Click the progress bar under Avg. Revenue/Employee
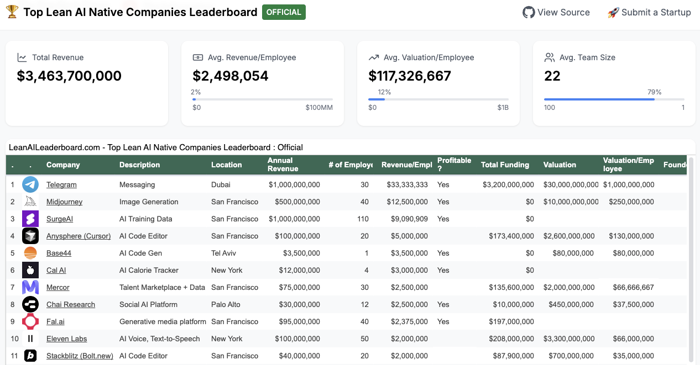Screen dimensions: 700x365 [x=262, y=100]
